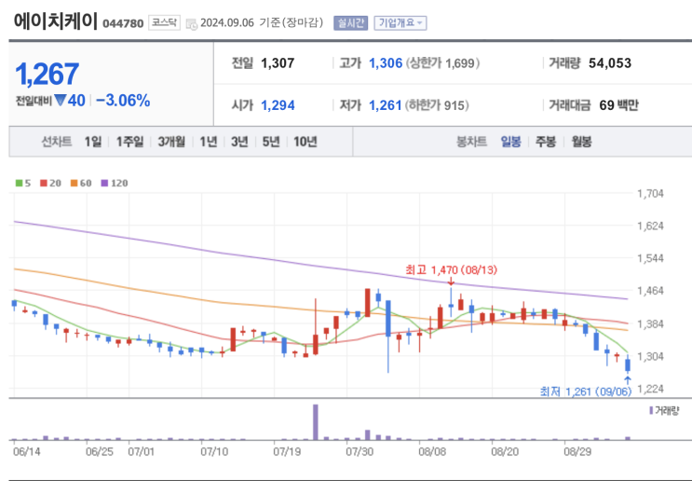The height and width of the screenshot is (481, 692).
Task: Click the current price 1,267
Action: tap(47, 74)
